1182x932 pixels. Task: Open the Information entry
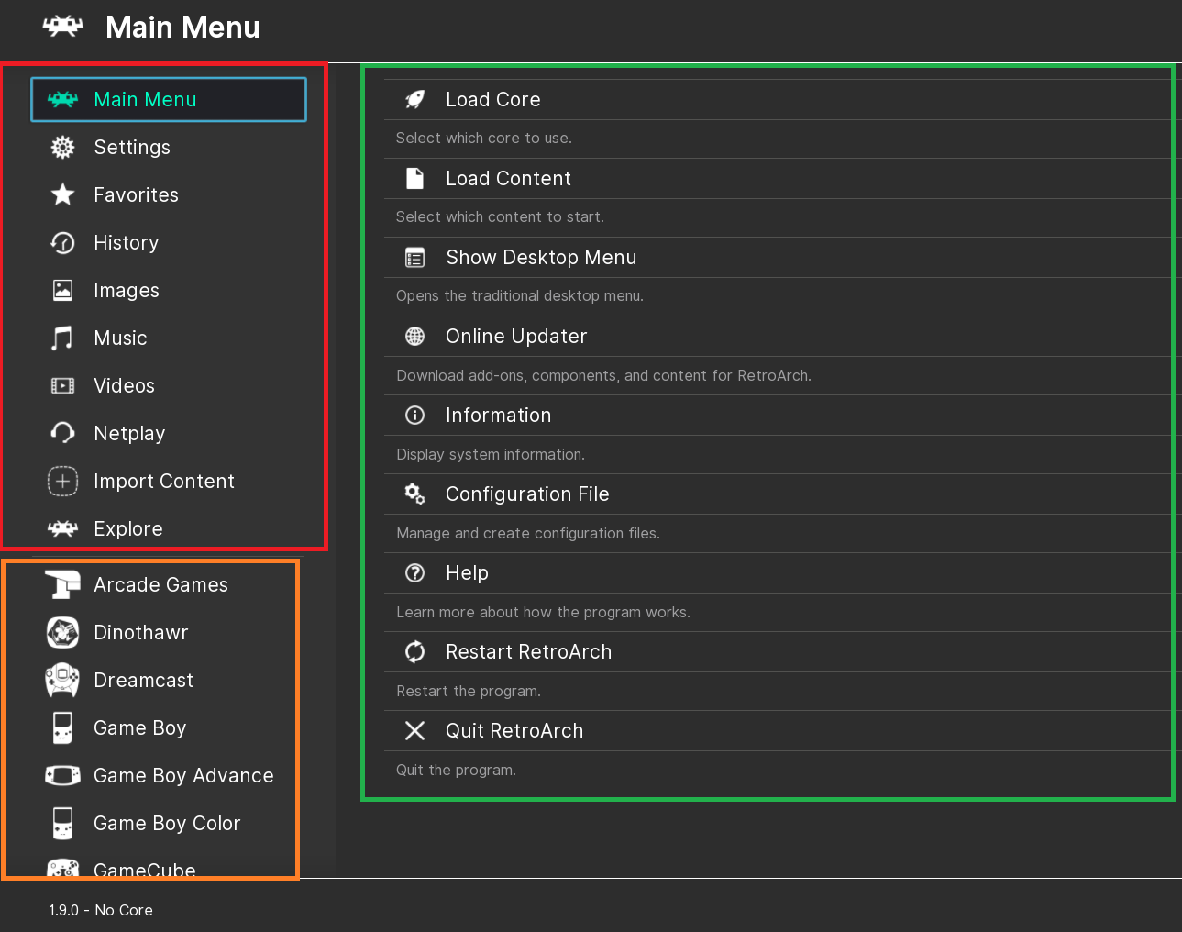click(781, 416)
